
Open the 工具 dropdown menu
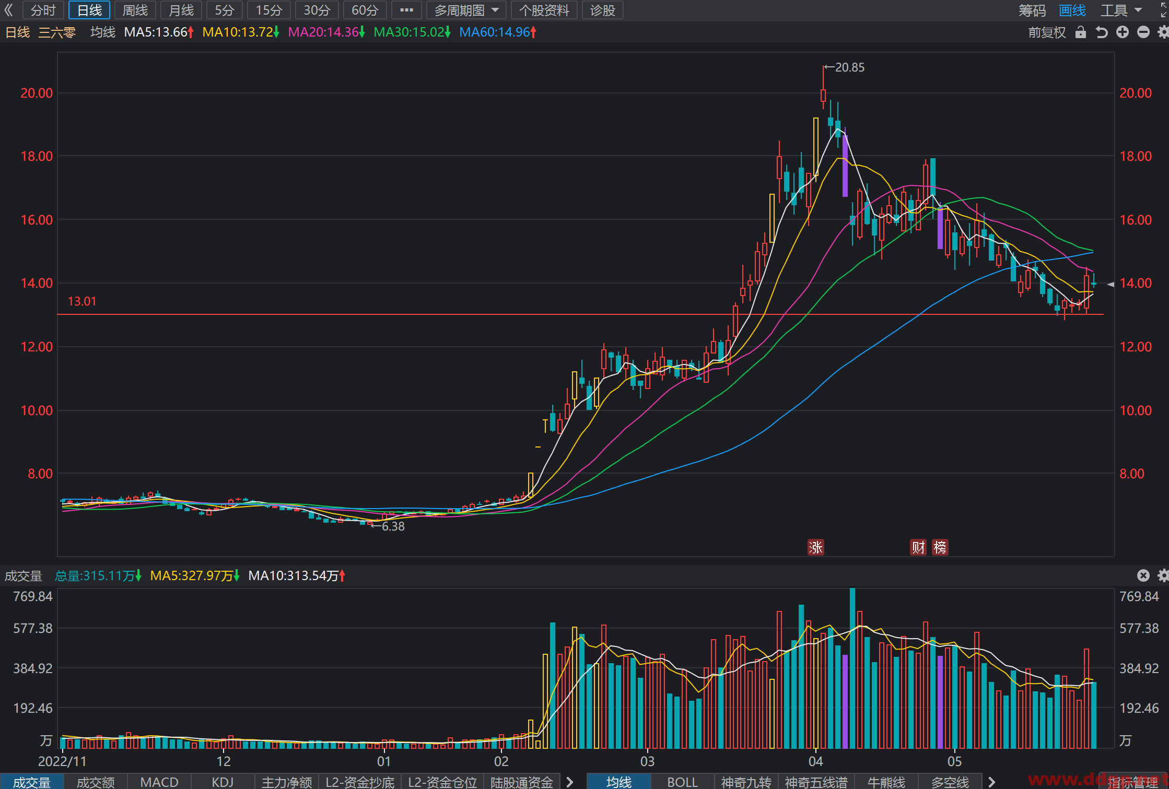[x=1121, y=10]
